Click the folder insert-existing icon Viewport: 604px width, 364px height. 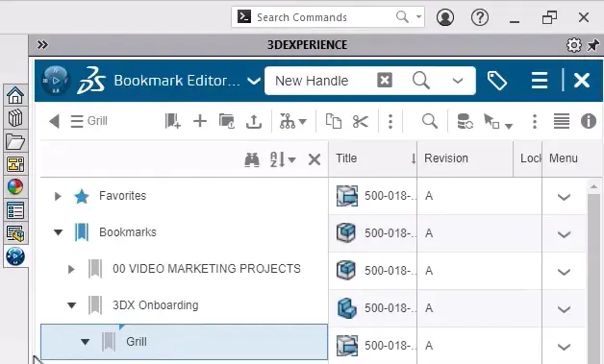[227, 121]
